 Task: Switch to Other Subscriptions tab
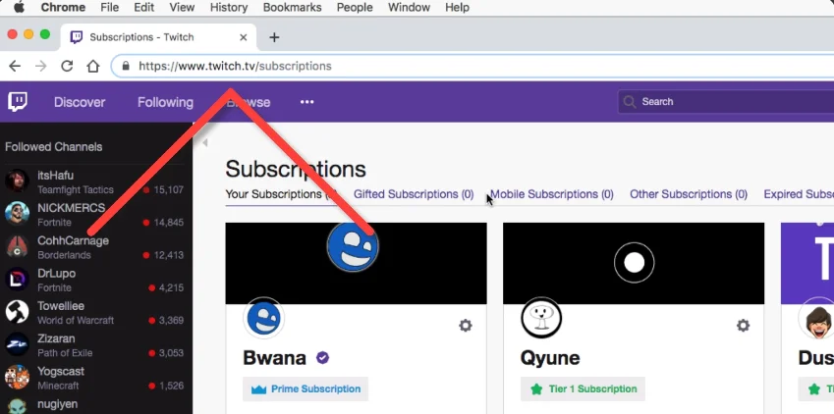[689, 194]
